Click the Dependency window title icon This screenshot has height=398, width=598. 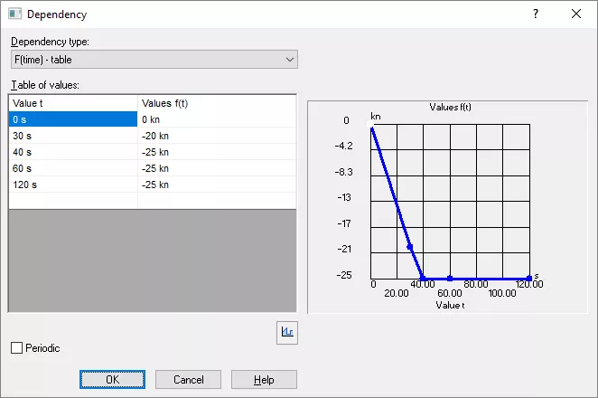tap(15, 14)
